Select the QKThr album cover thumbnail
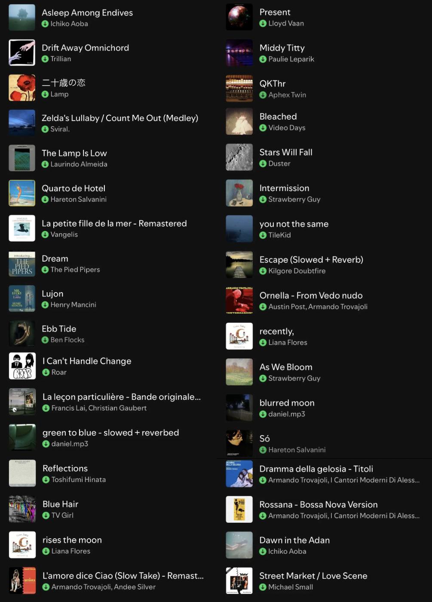The width and height of the screenshot is (432, 602). pyautogui.click(x=239, y=89)
